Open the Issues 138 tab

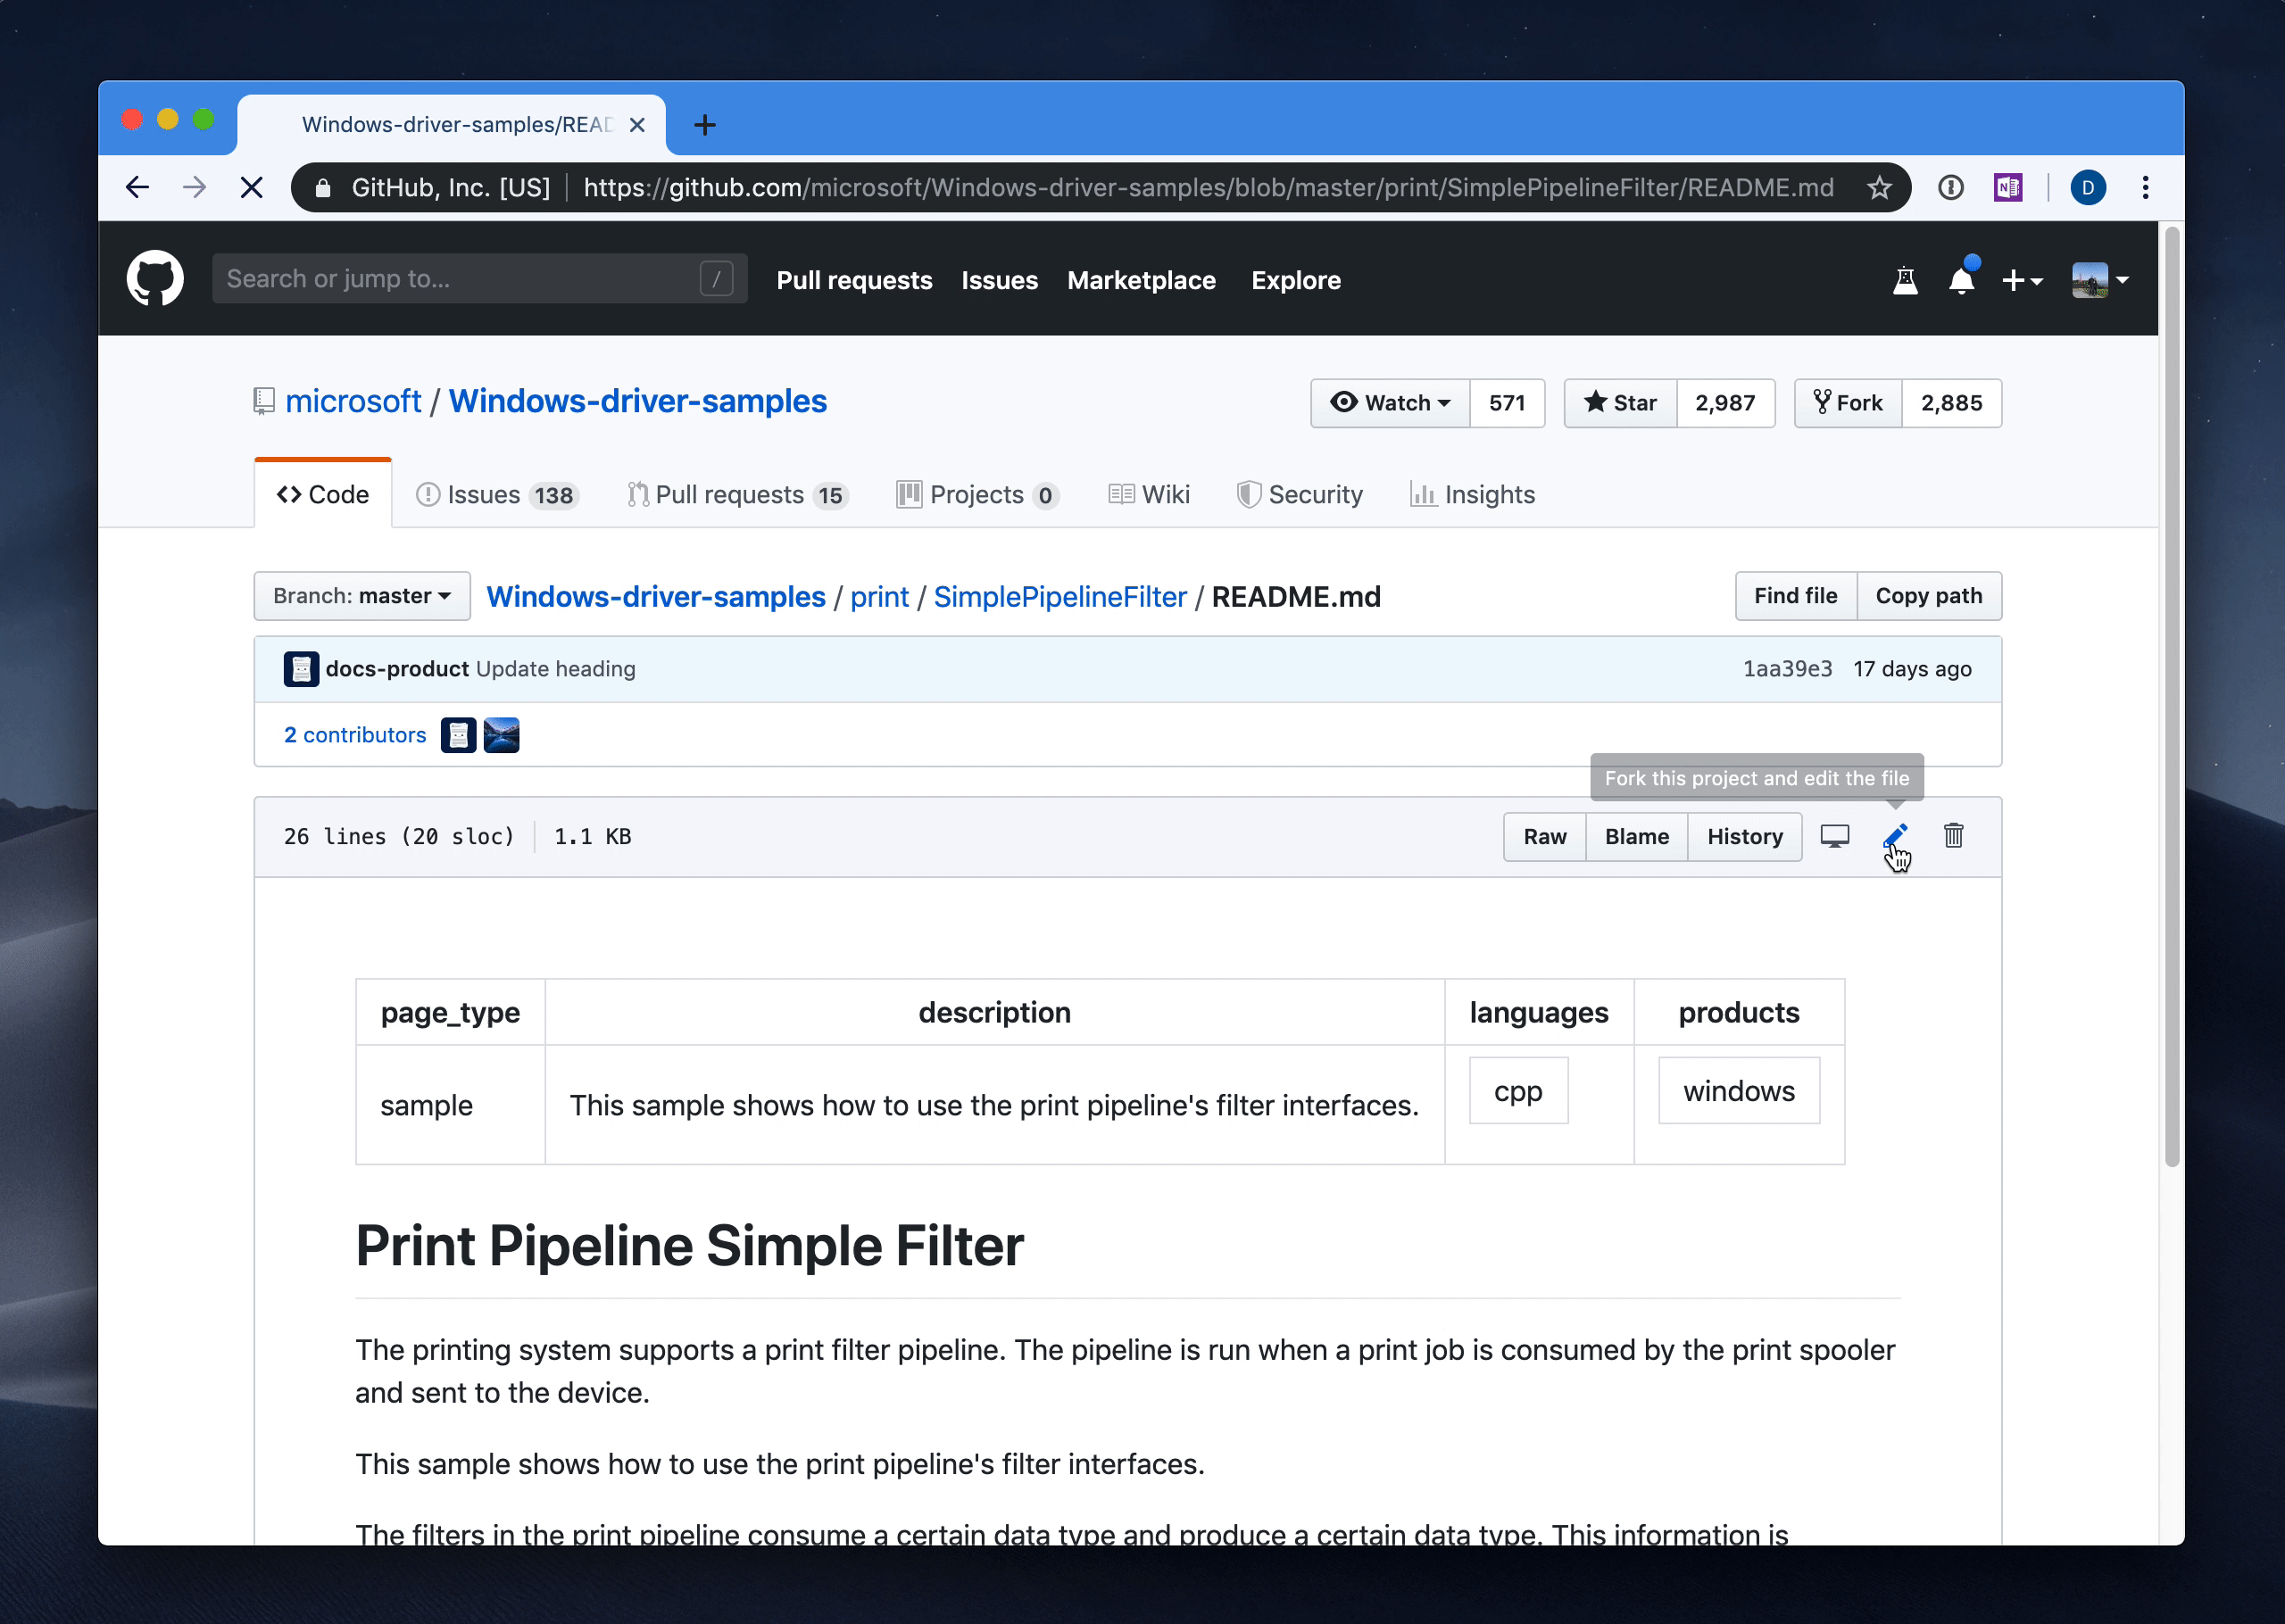pos(498,495)
